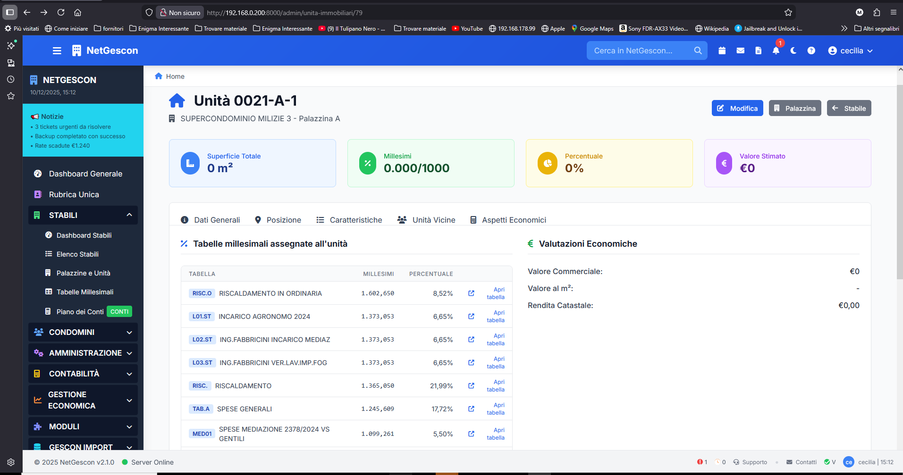Open Apri tabella link for SPESE GENERALI
903x475 pixels.
[496, 409]
